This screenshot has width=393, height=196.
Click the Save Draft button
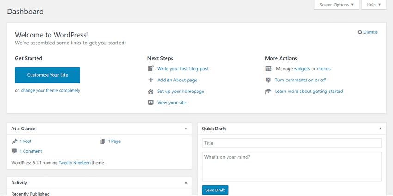[215, 190]
